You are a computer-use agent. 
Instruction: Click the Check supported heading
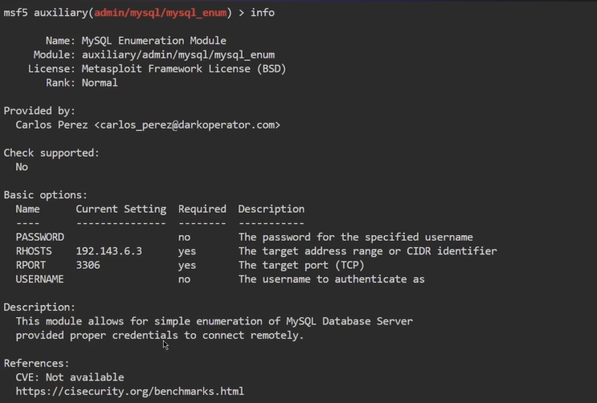pyautogui.click(x=51, y=153)
